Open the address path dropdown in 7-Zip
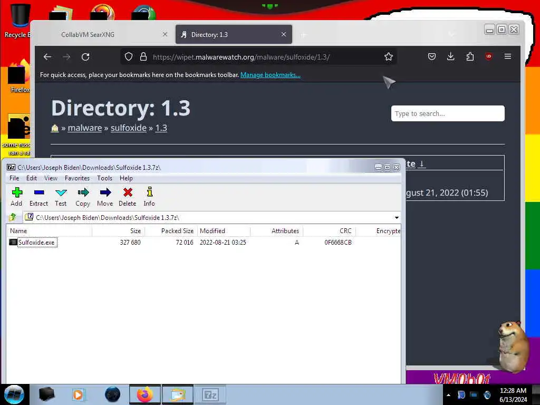Image resolution: width=540 pixels, height=405 pixels. click(x=397, y=218)
